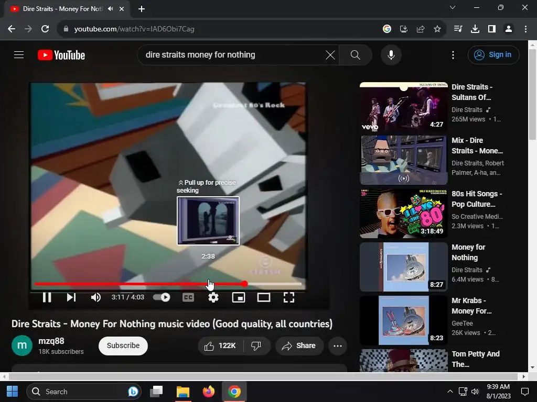This screenshot has width=537, height=402.
Task: Show hidden system tray icons
Action: click(450, 392)
